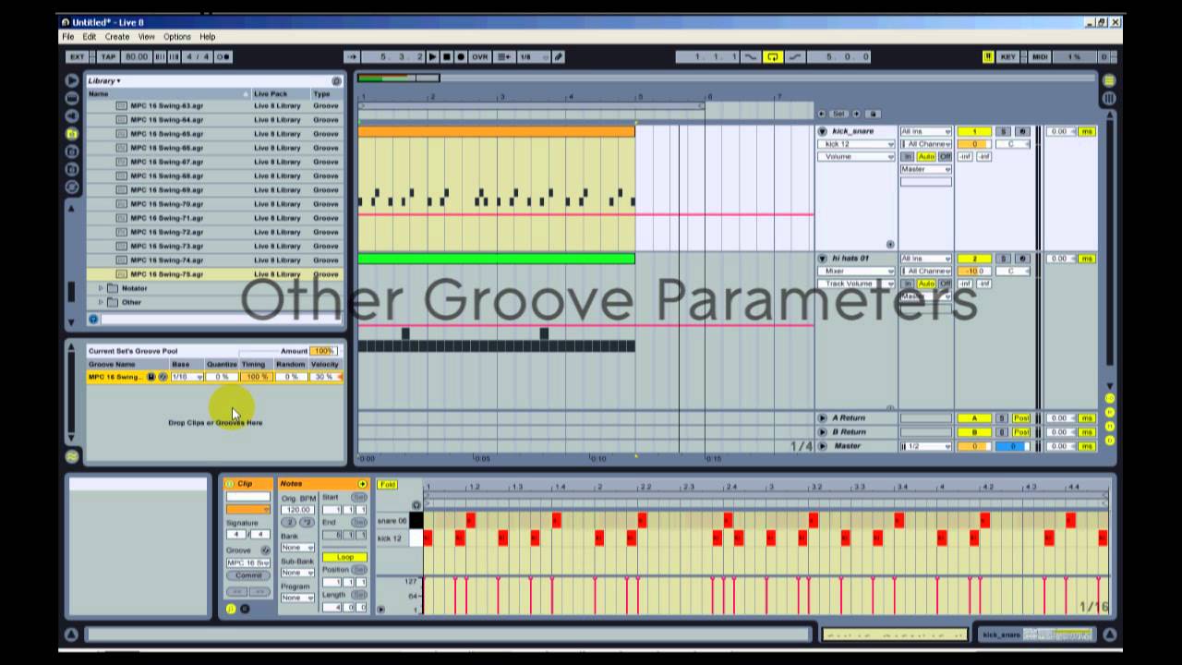Toggle the OVR overdub button
This screenshot has width=1182, height=665.
pos(479,57)
